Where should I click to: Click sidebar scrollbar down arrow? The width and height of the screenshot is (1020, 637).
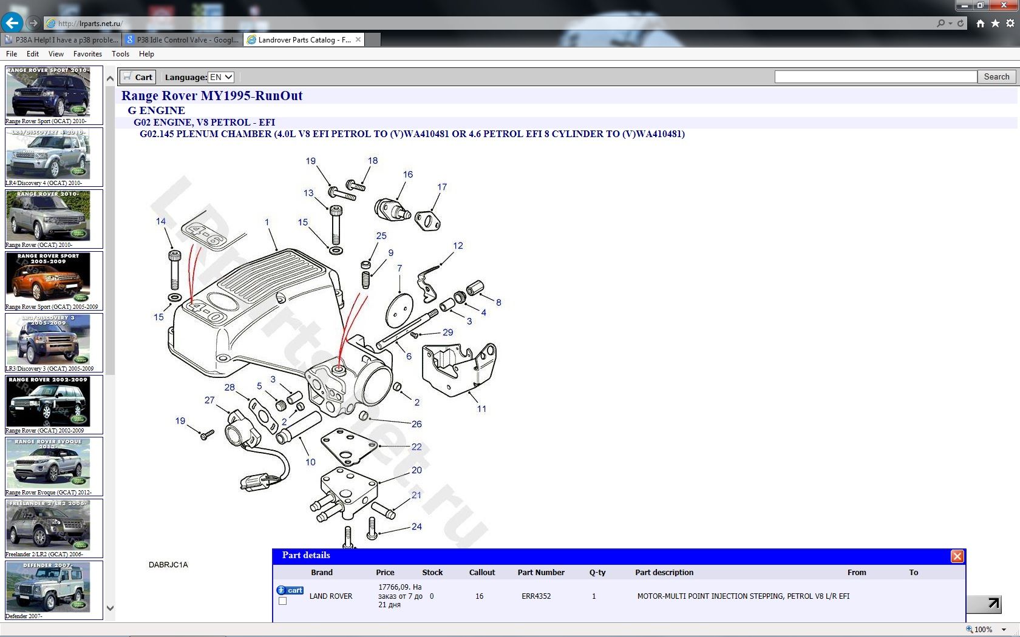tap(110, 608)
